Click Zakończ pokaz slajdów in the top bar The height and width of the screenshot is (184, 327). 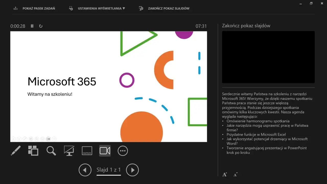pyautogui.click(x=169, y=8)
